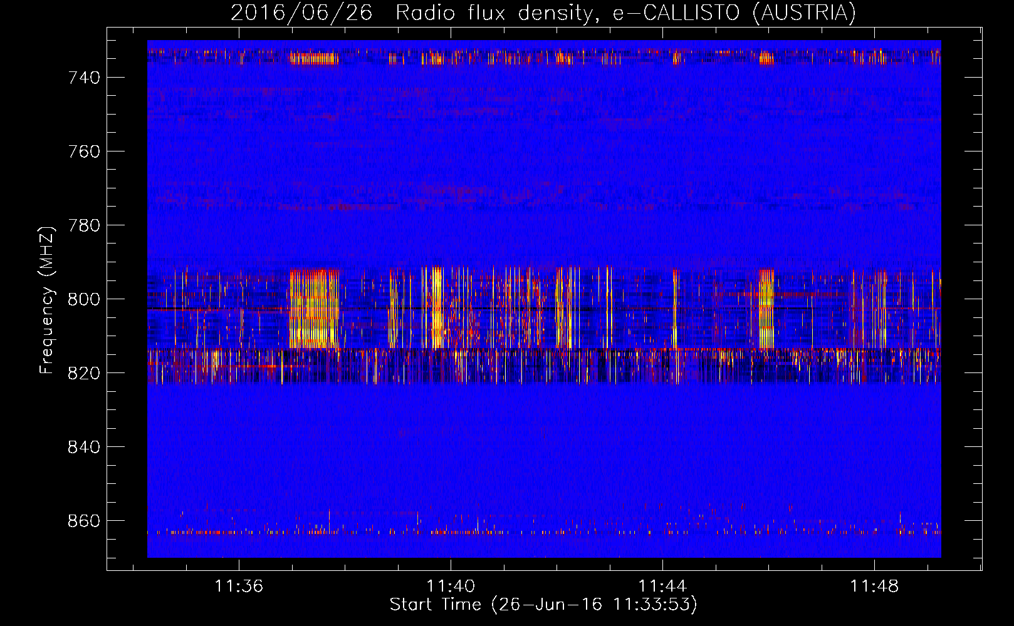Click the 11:44 time tick label
This screenshot has width=1014, height=626.
[x=662, y=586]
